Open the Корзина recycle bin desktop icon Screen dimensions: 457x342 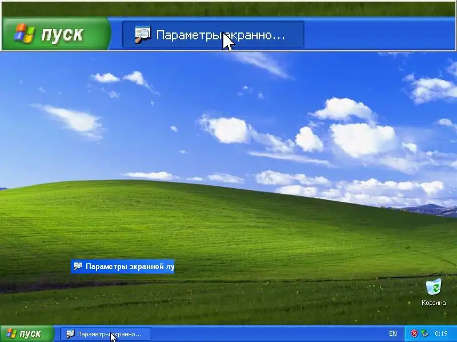point(434,292)
